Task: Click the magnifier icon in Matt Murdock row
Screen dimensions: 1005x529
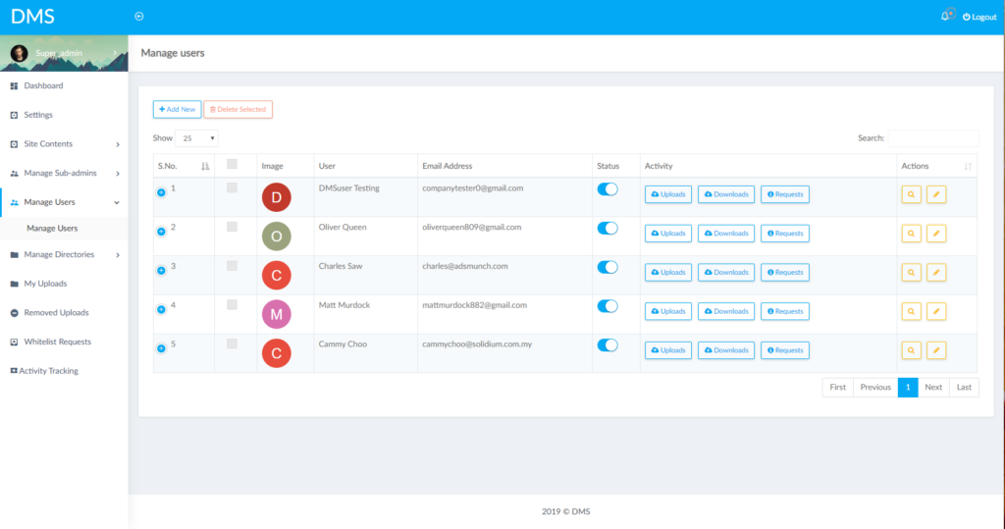Action: coord(911,312)
